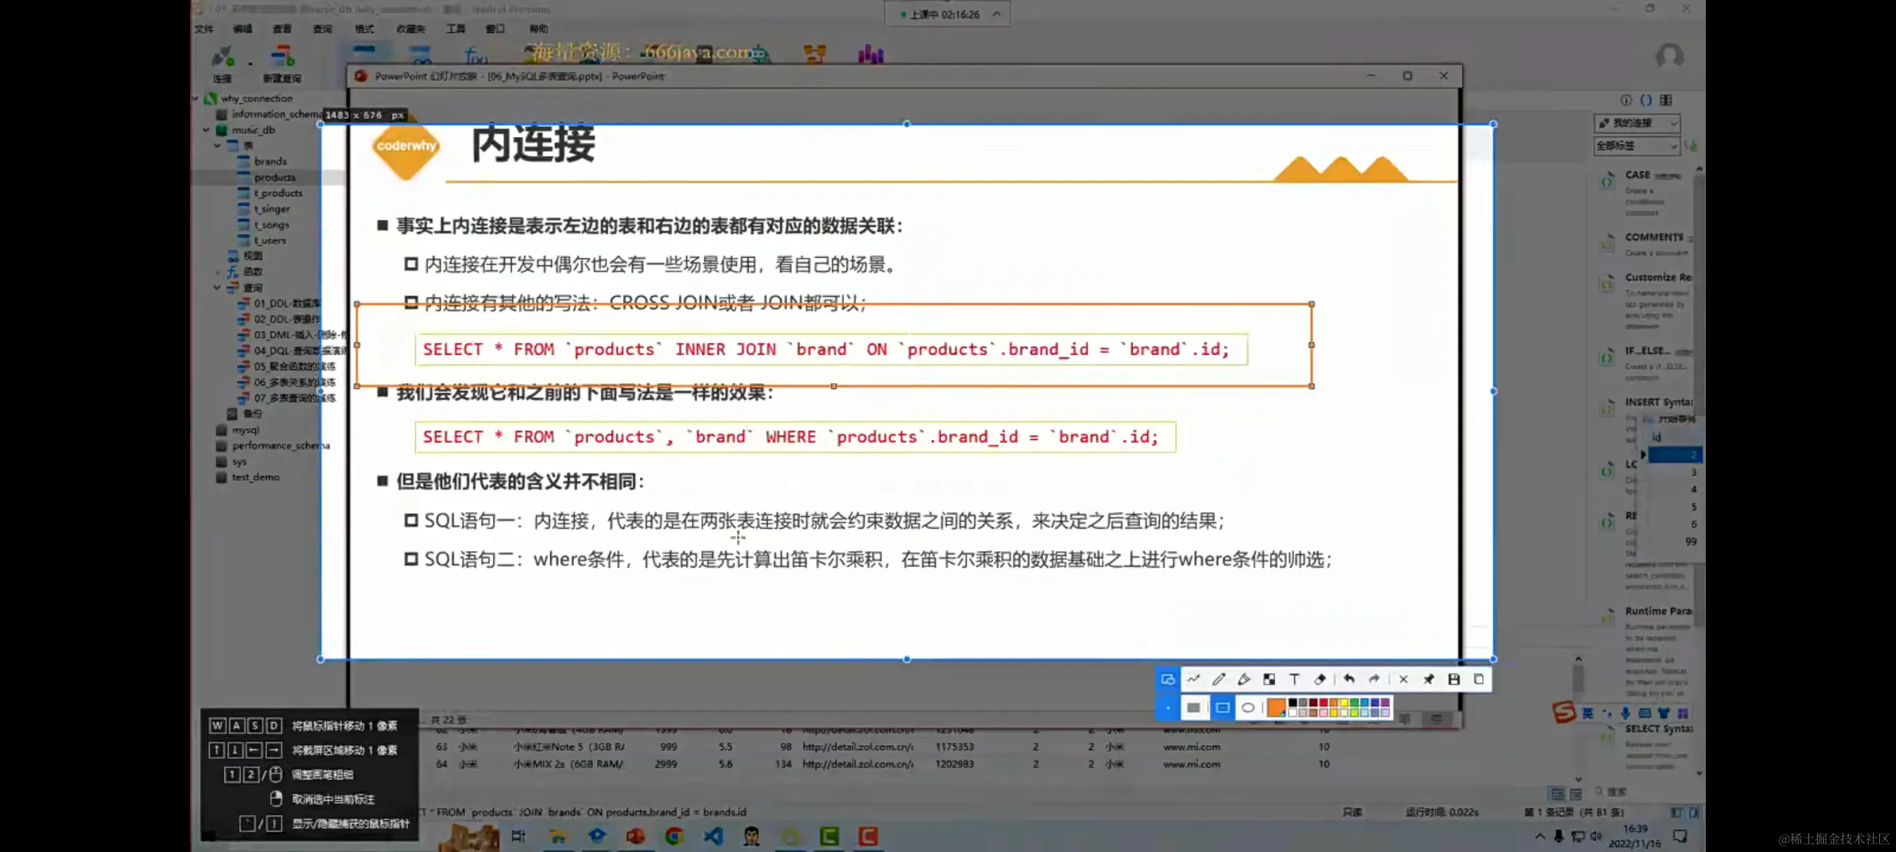Screen dimensions: 1896x852
Task: Collapse the why_connection tree node
Action: tap(196, 98)
